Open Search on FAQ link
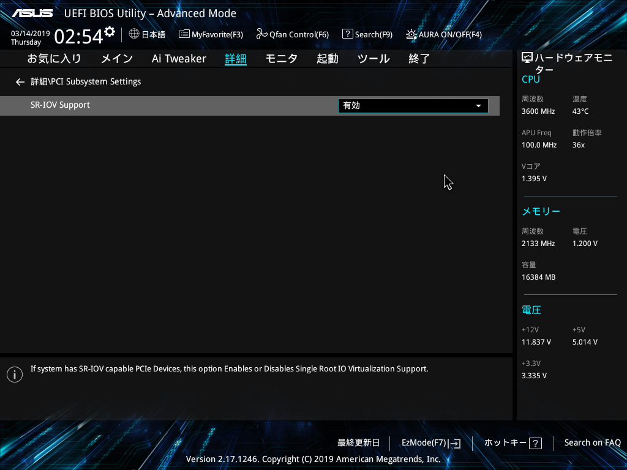The image size is (627, 470). (x=592, y=443)
